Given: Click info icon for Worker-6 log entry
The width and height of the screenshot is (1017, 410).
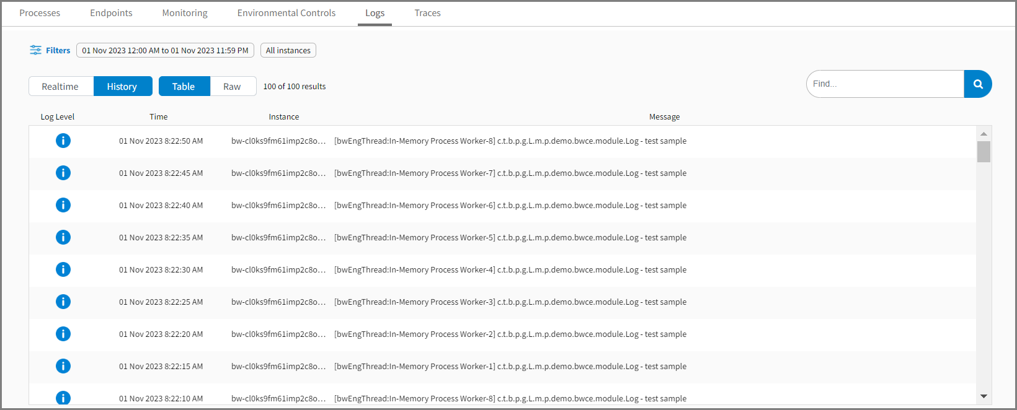Looking at the screenshot, I should 63,206.
